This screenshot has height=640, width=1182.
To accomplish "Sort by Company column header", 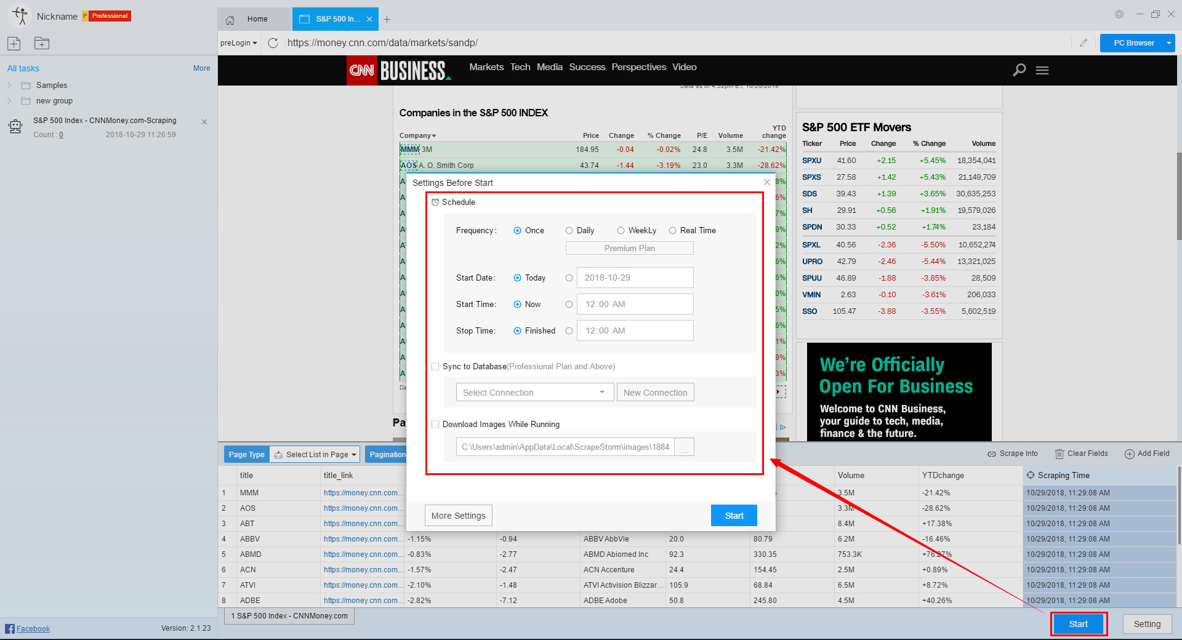I will click(417, 135).
